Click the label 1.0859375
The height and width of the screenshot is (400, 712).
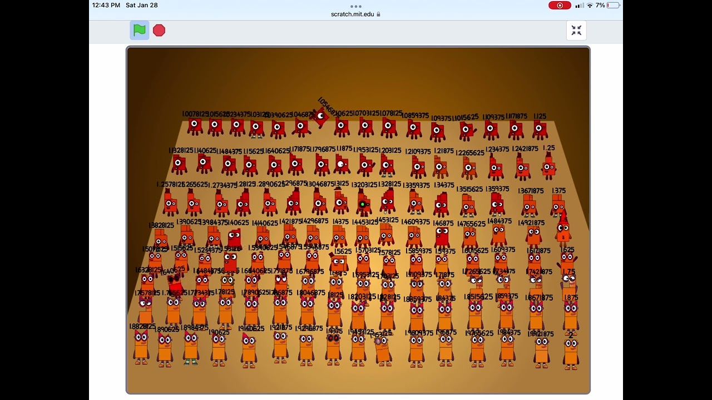point(415,116)
